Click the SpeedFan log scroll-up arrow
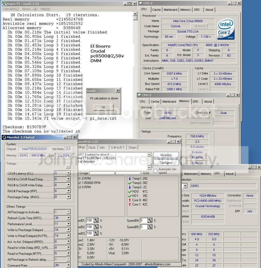The width and height of the screenshot is (261, 268). [149, 155]
